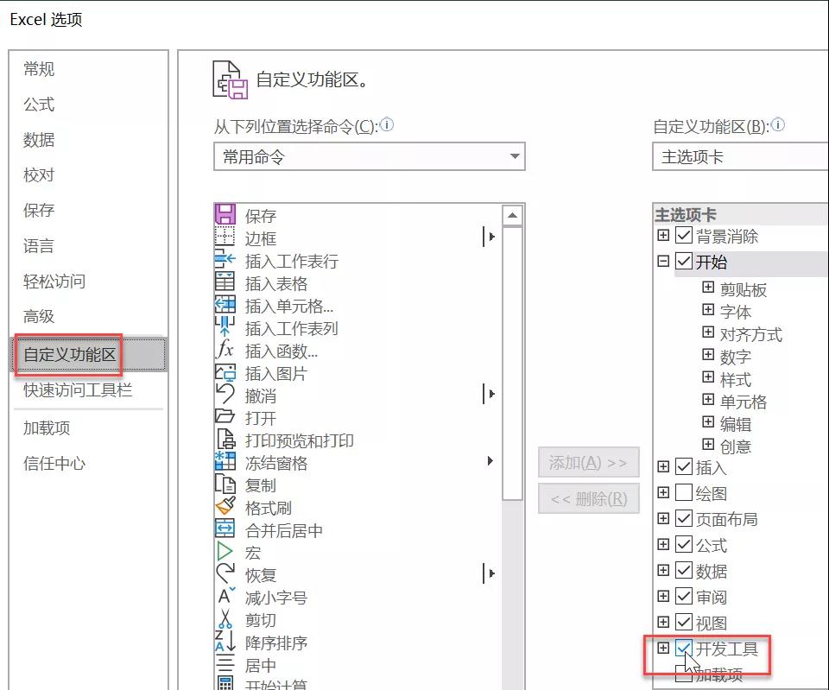Click the 添加(A) >> button
This screenshot has height=690, width=829.
[588, 462]
